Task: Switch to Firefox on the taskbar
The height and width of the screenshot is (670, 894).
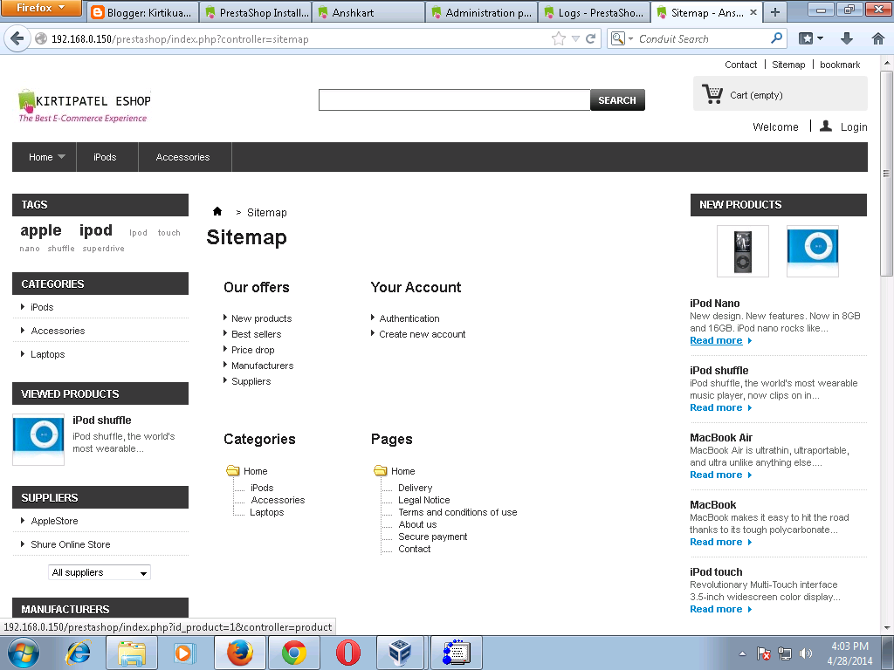Action: click(239, 653)
